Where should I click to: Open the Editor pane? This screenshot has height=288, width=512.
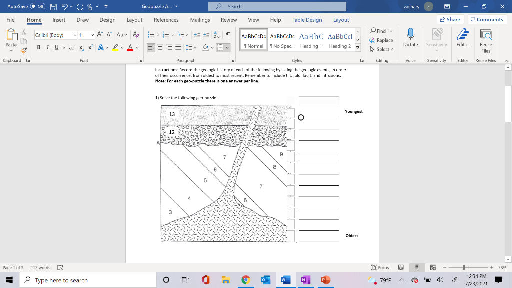pyautogui.click(x=463, y=38)
